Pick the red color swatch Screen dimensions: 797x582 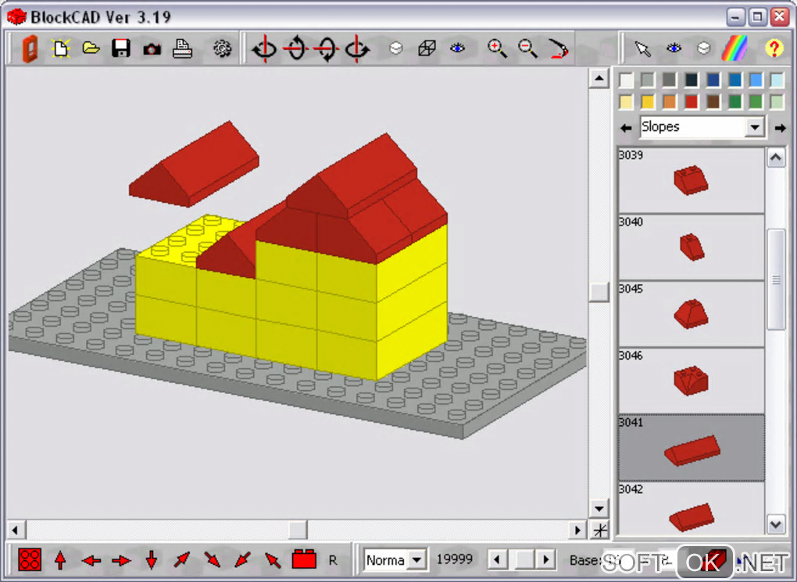point(692,102)
